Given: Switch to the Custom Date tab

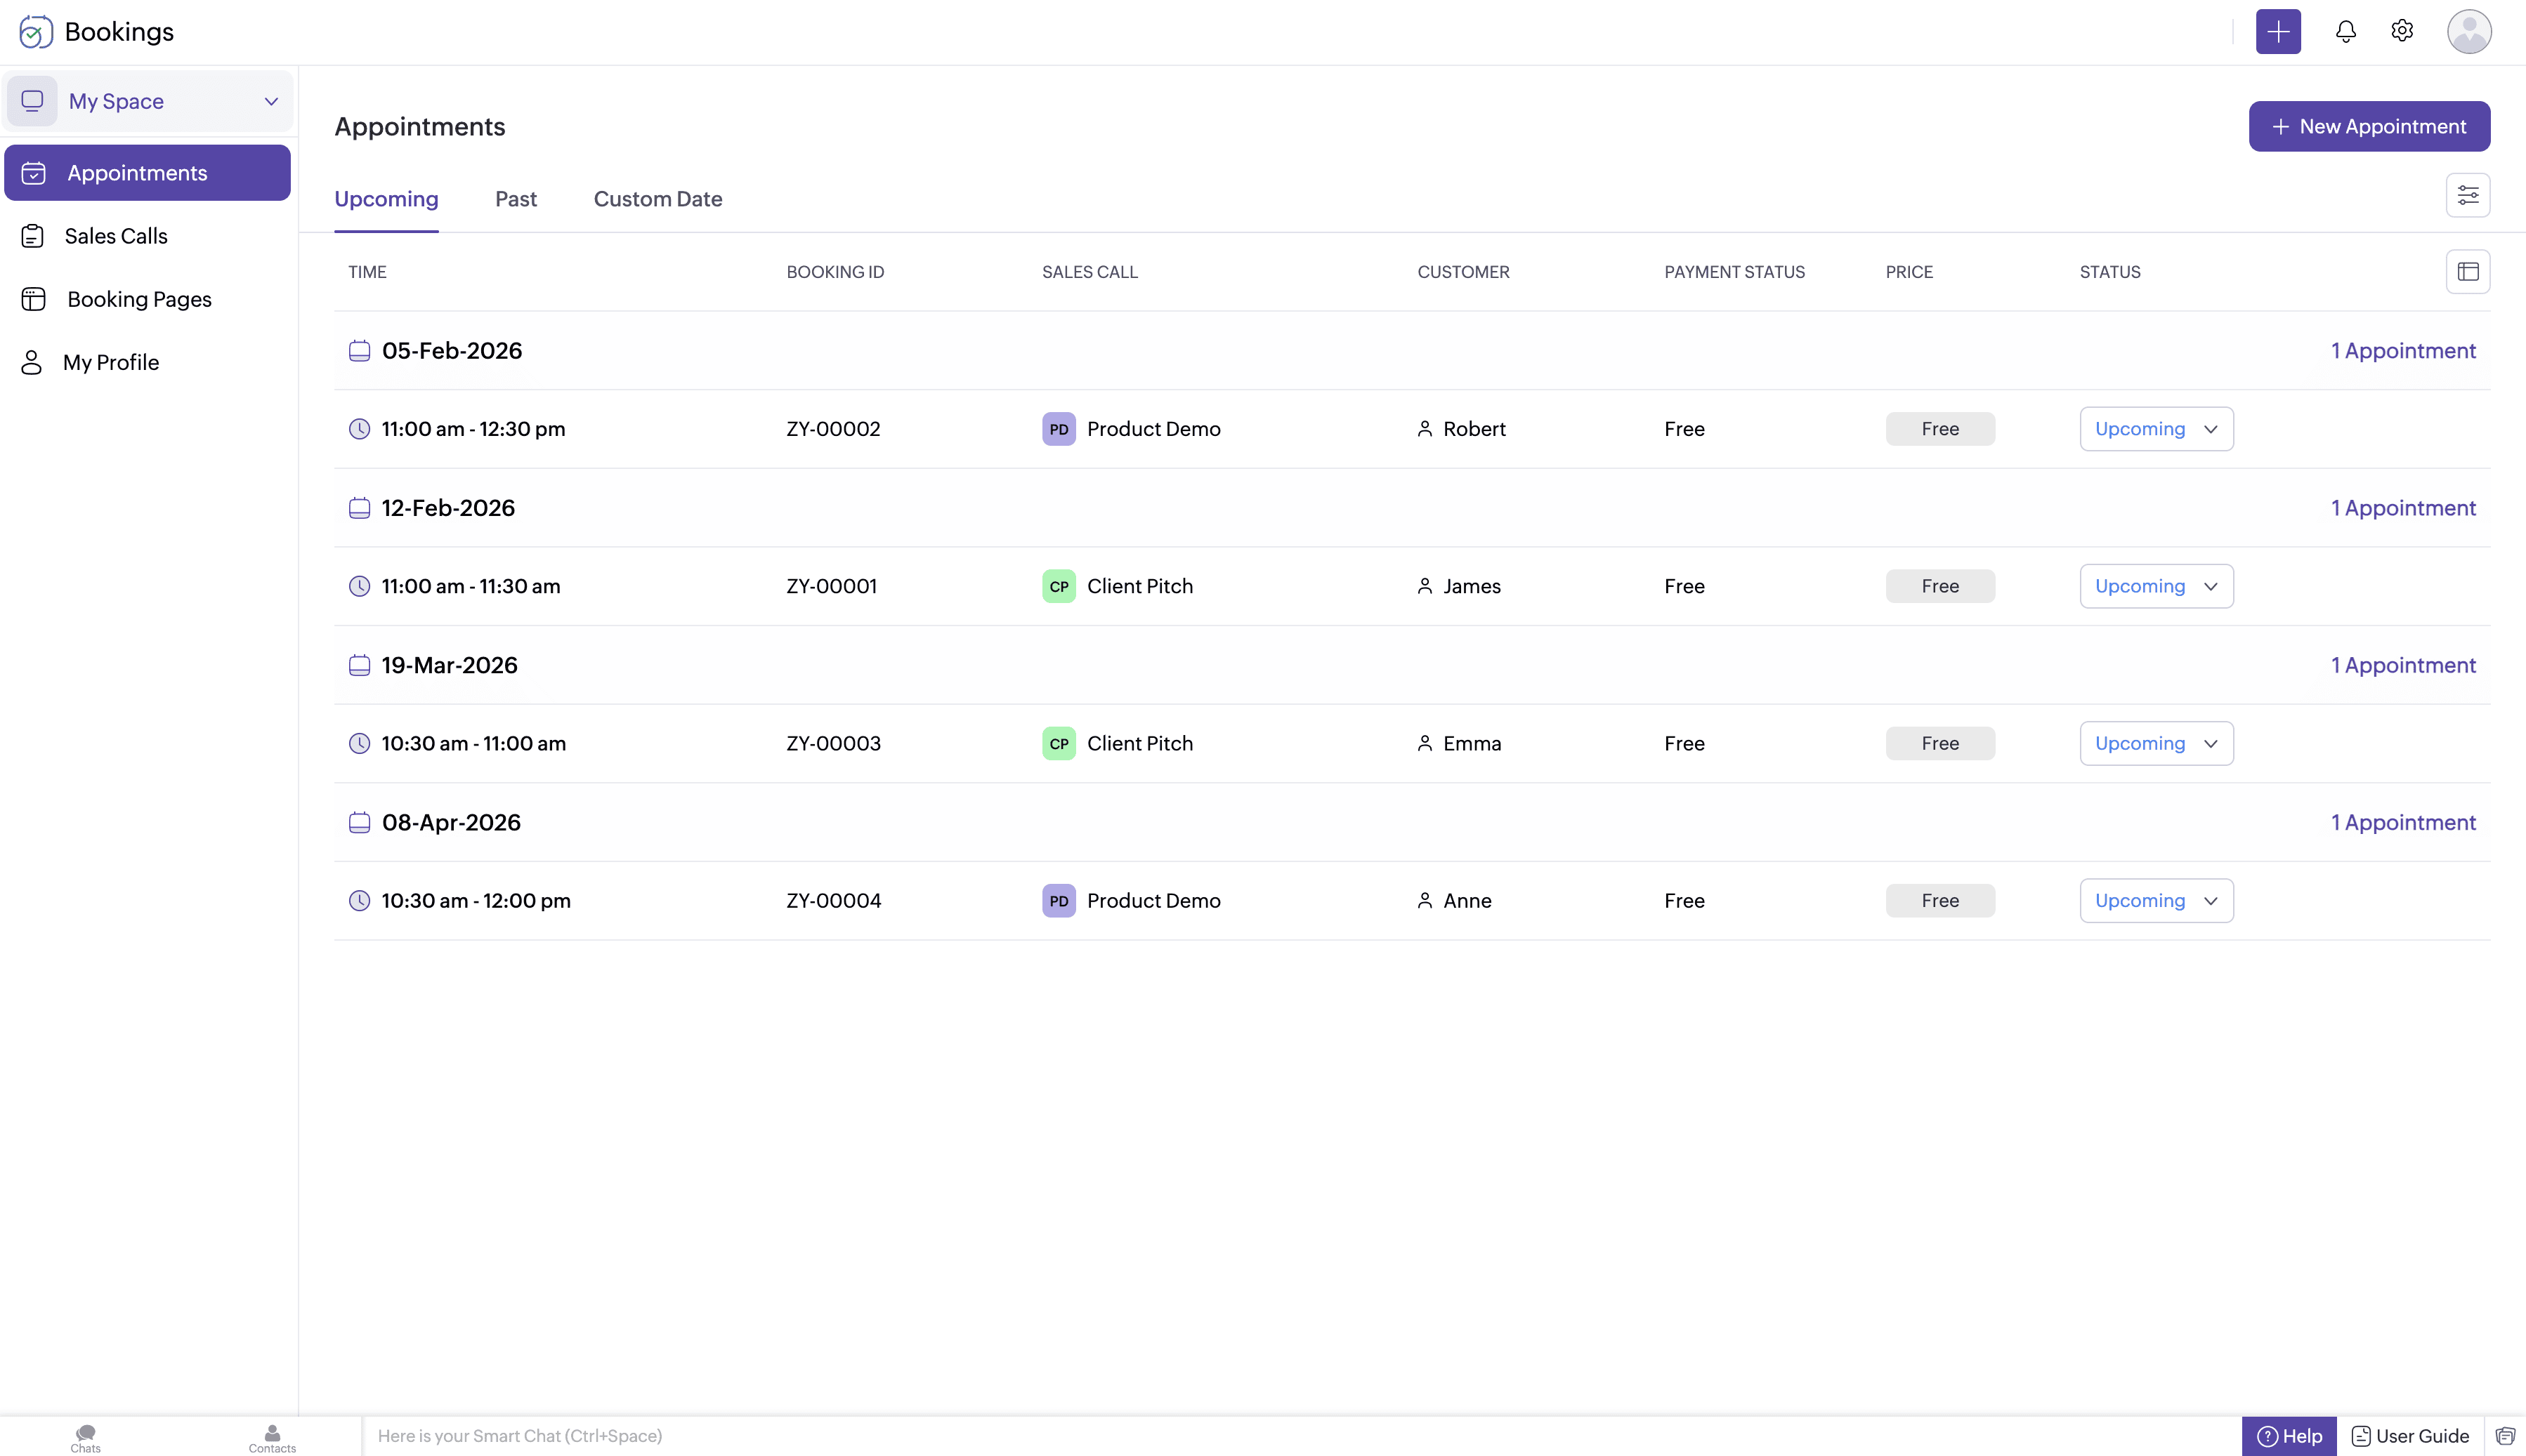Looking at the screenshot, I should 657,199.
